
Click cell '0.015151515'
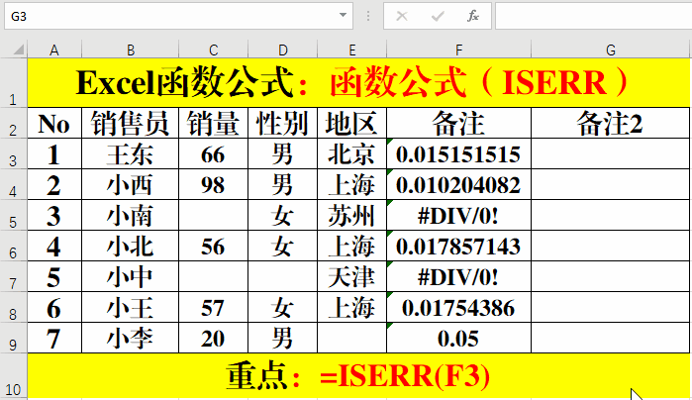coord(458,153)
